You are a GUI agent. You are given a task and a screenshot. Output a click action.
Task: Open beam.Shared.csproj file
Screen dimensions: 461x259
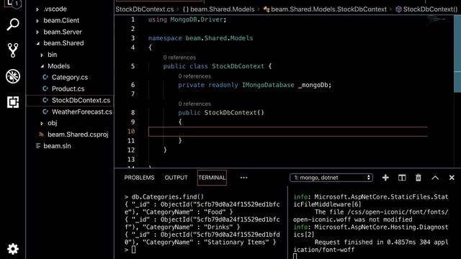[78, 135]
